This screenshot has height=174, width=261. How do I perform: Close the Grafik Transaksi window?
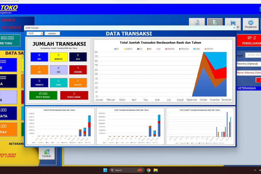234,28
